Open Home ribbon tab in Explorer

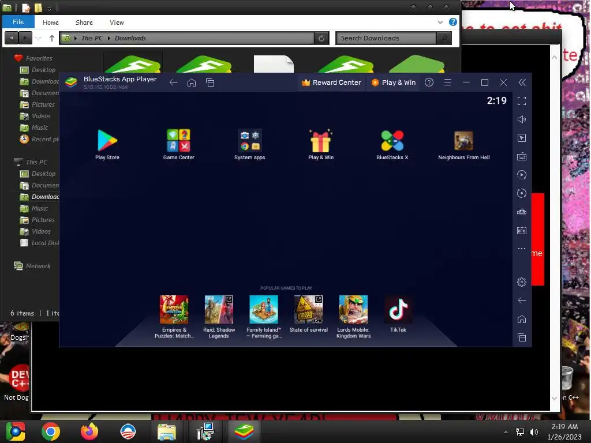[x=51, y=22]
